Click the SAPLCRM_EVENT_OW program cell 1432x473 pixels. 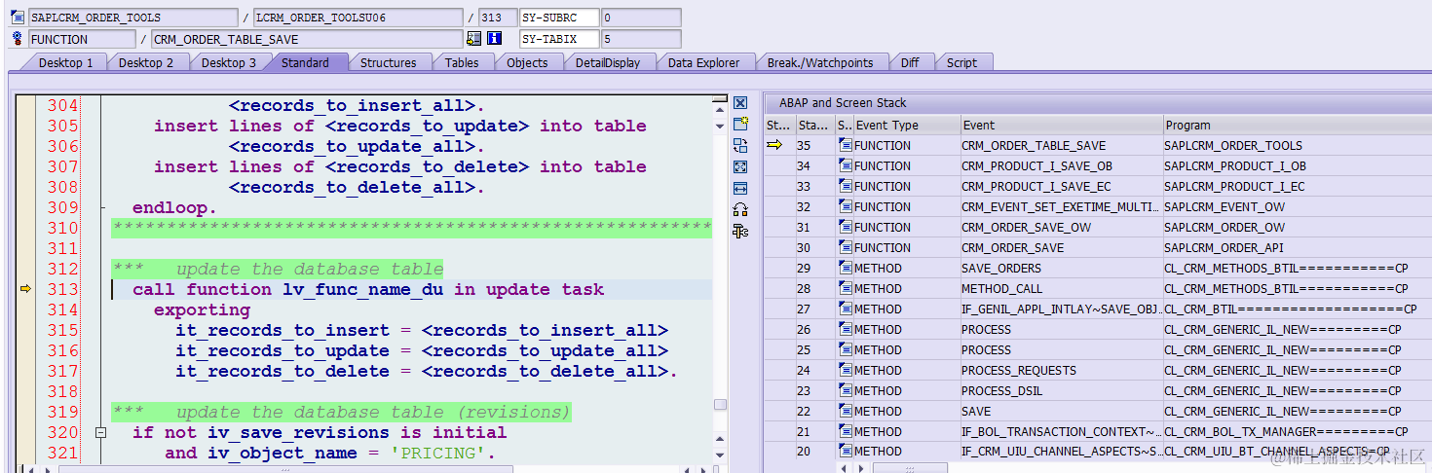tap(1298, 206)
